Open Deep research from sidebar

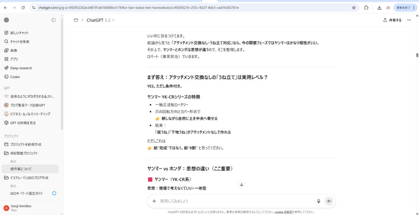[x=21, y=68]
